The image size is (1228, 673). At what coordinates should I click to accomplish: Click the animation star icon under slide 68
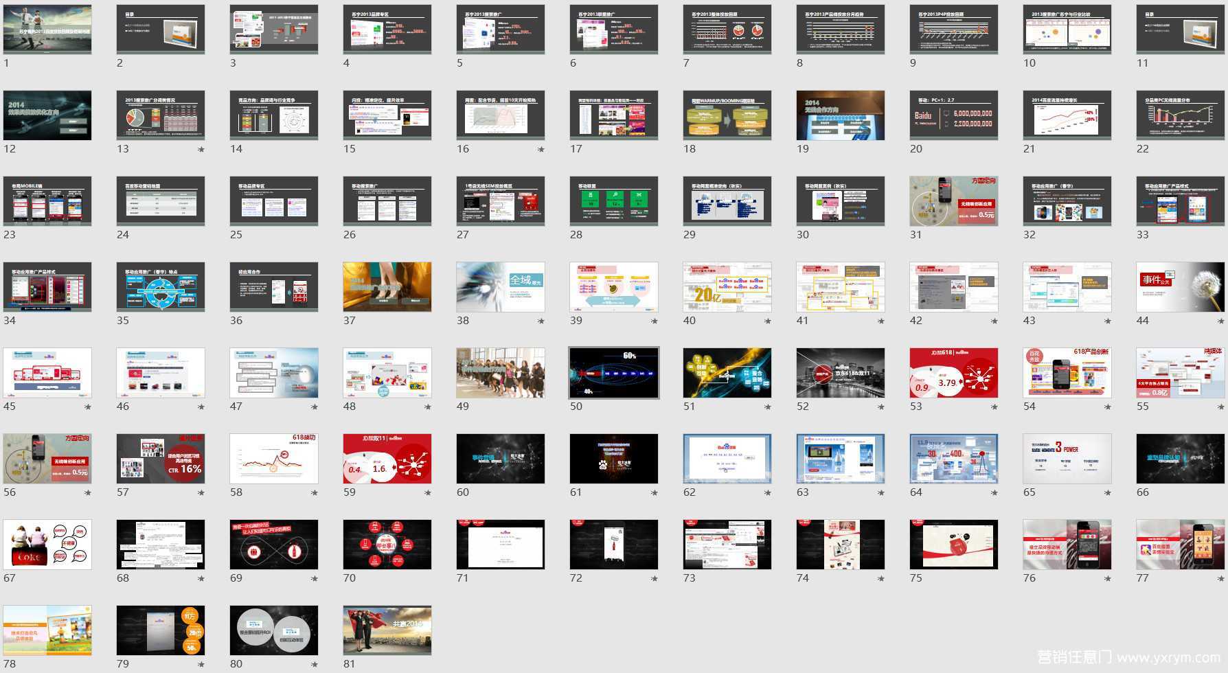201,579
